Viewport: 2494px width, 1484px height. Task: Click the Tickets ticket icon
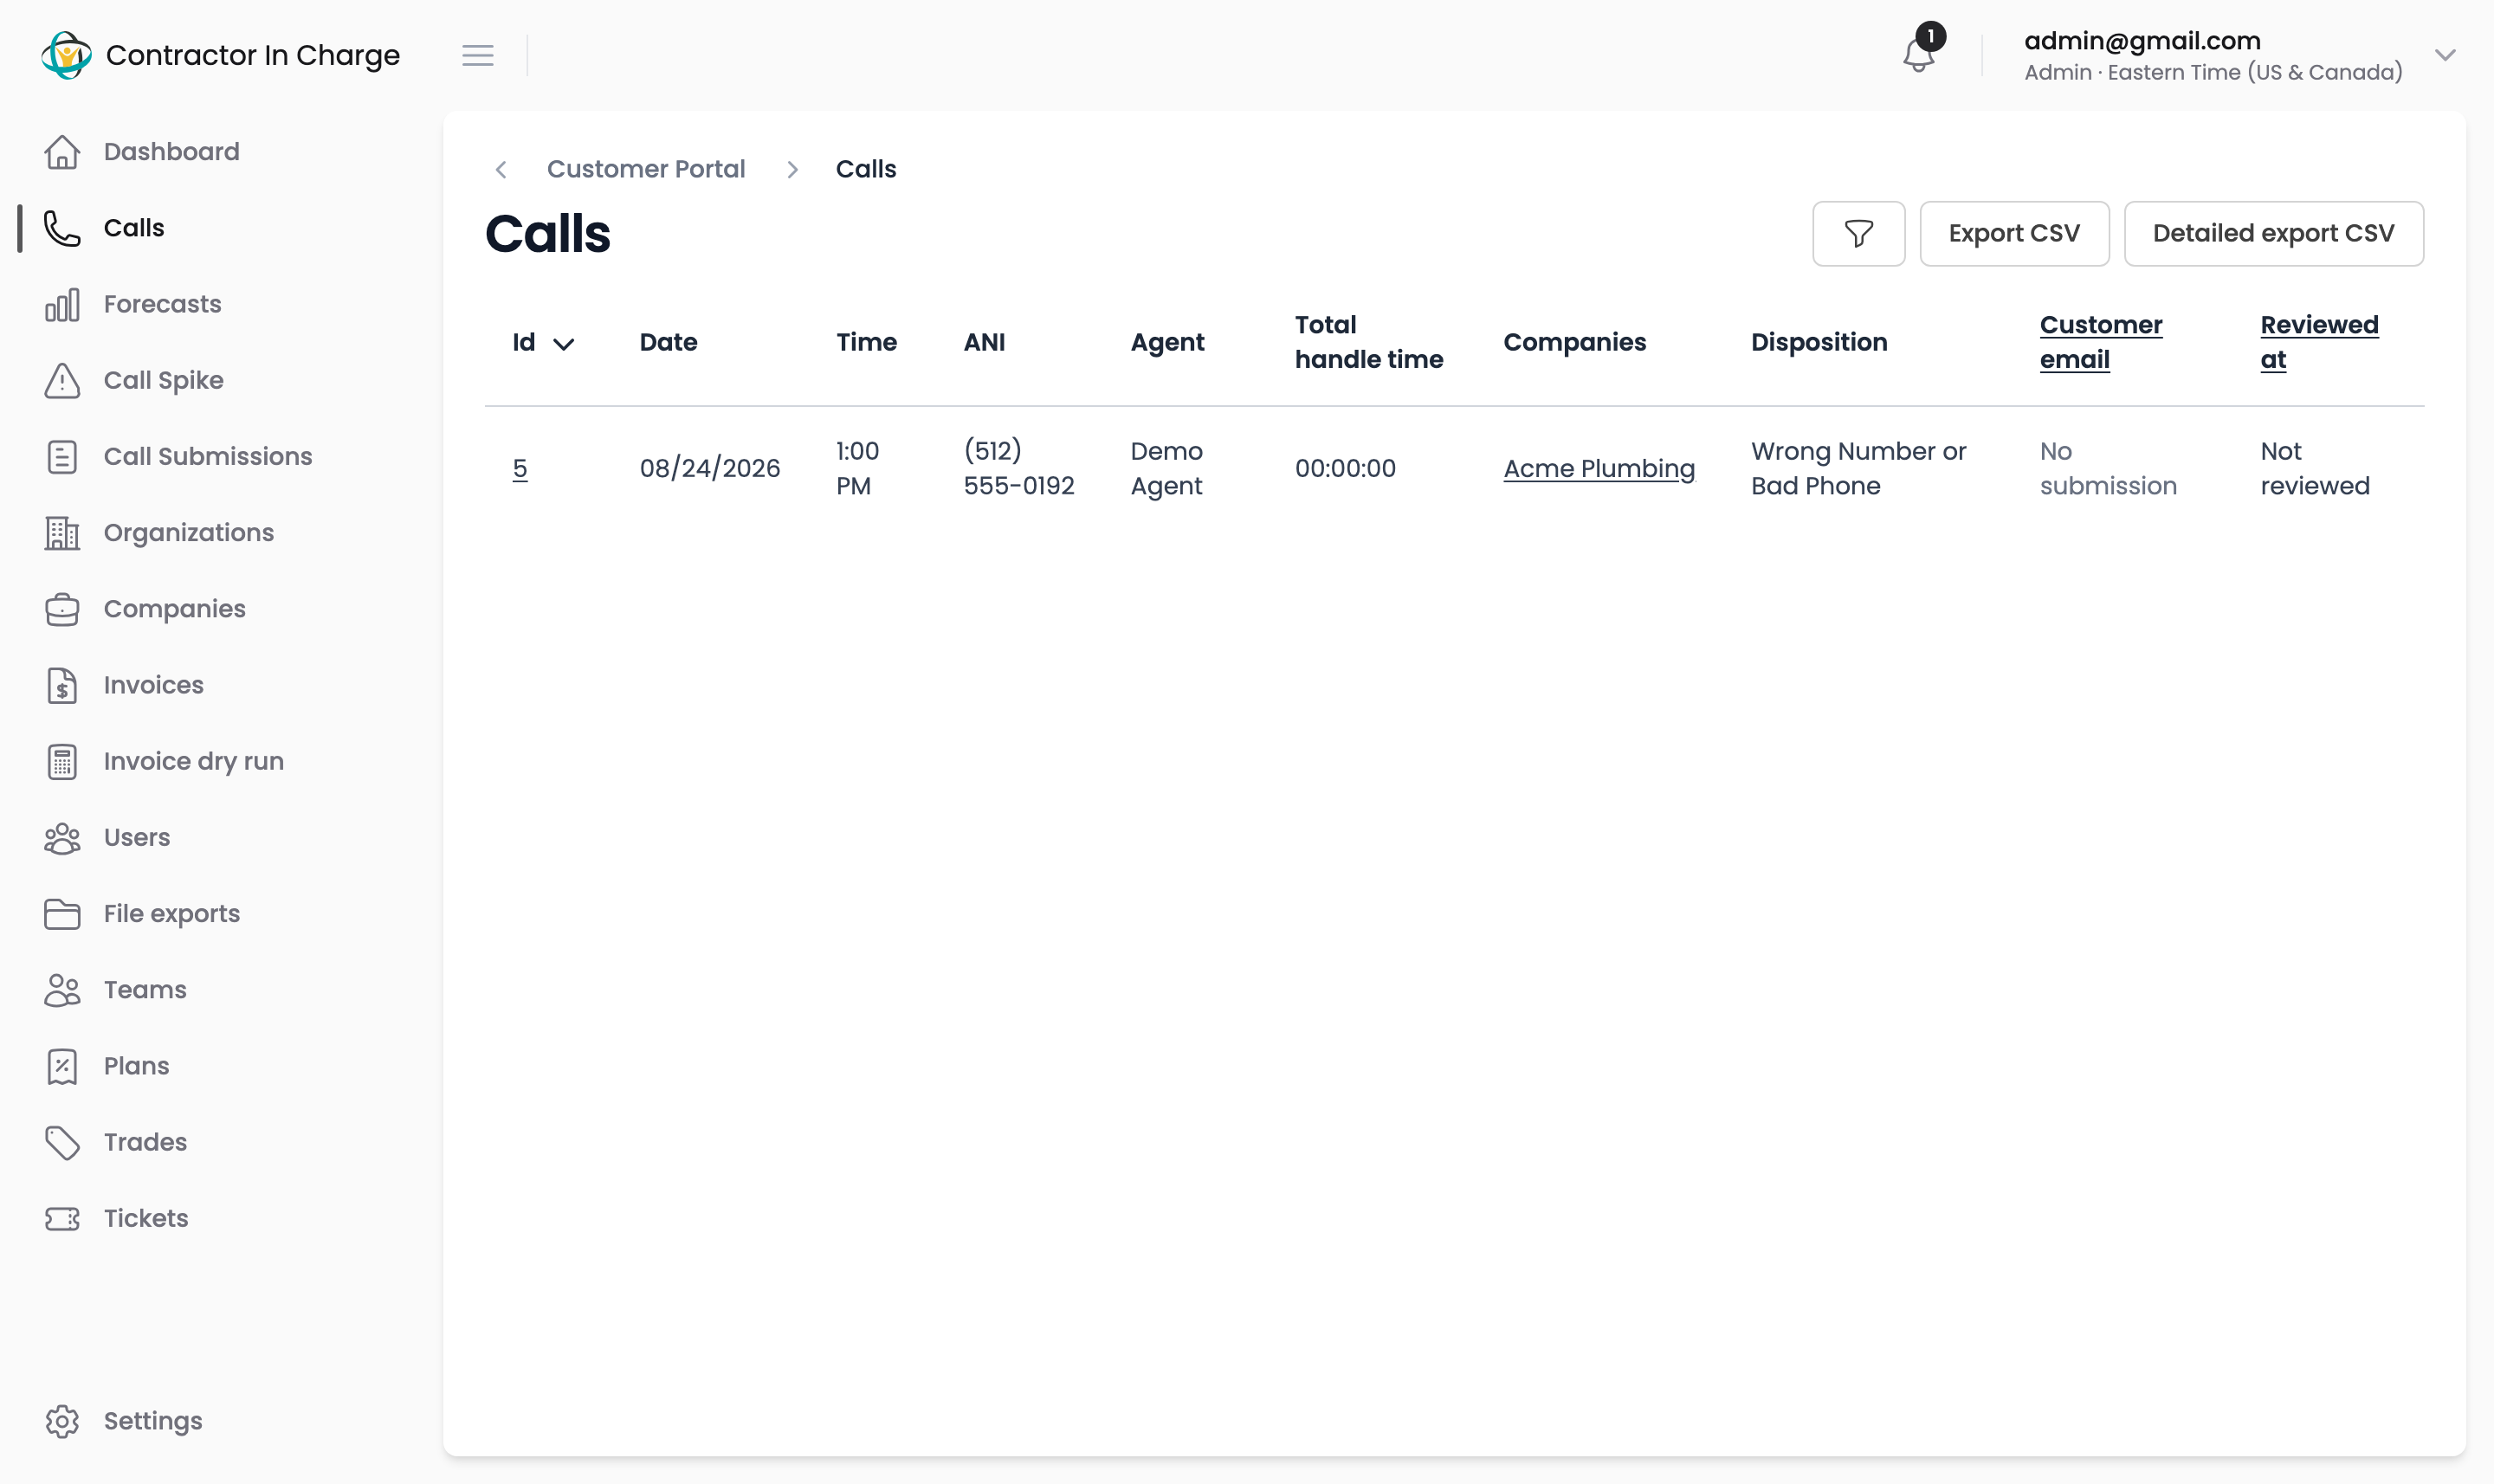pos(62,1218)
